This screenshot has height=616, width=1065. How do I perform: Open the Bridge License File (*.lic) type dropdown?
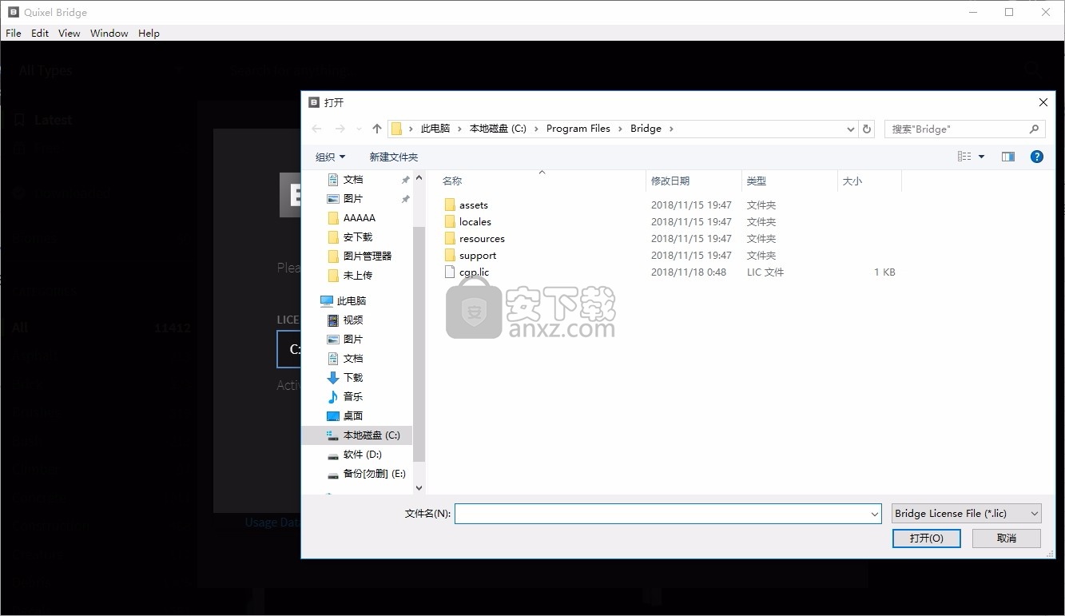[x=967, y=514]
